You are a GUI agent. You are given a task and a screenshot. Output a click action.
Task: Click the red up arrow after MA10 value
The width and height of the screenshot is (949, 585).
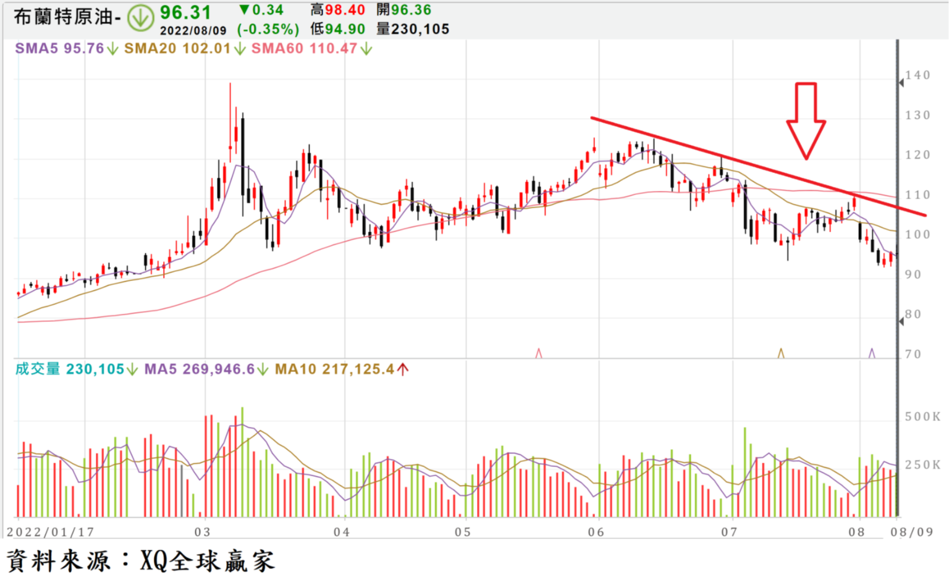pyautogui.click(x=403, y=369)
